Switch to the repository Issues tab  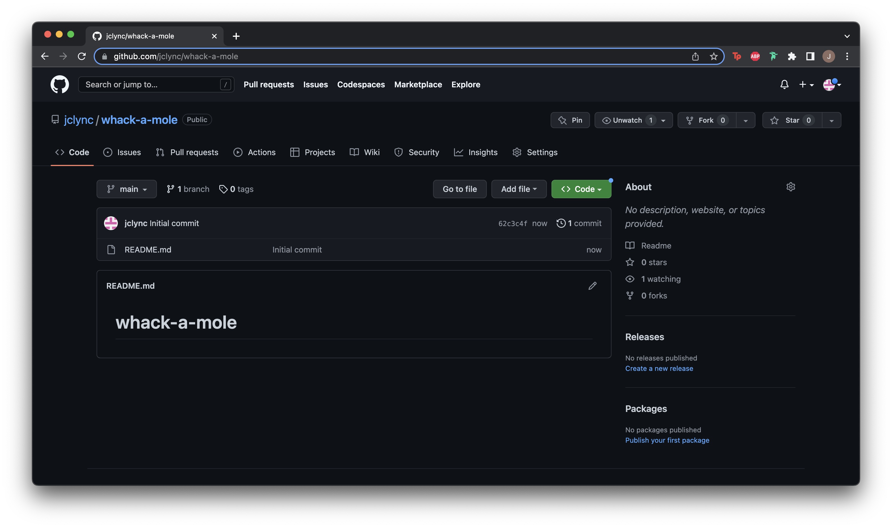(122, 152)
